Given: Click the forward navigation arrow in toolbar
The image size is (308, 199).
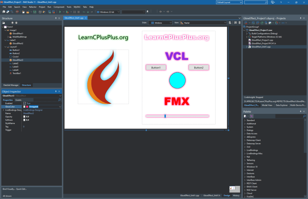Looking at the screenshot, I should pos(168,11).
